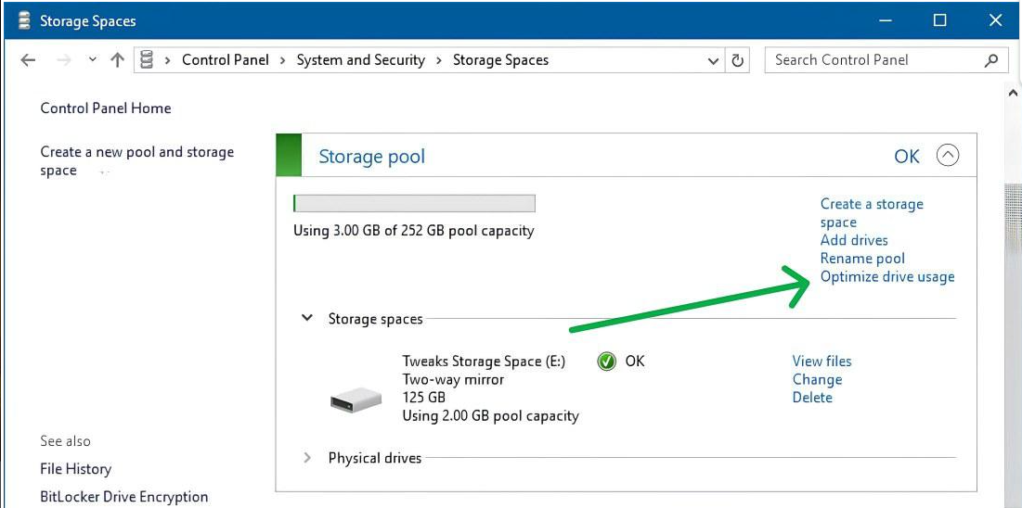Click the pool capacity usage bar
This screenshot has height=508, width=1022.
(x=414, y=204)
